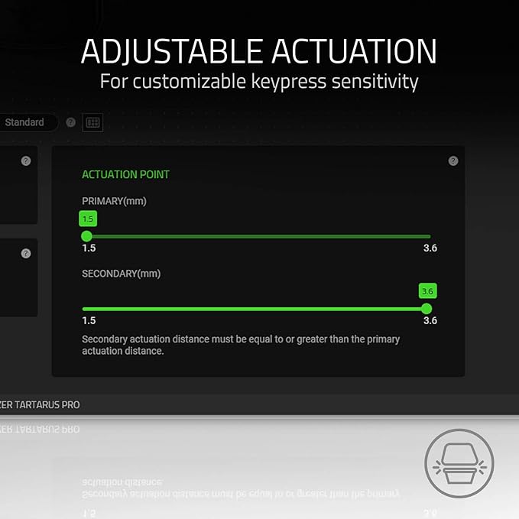Click the middle of the Secondary slider track
The width and height of the screenshot is (519, 519).
(257, 309)
